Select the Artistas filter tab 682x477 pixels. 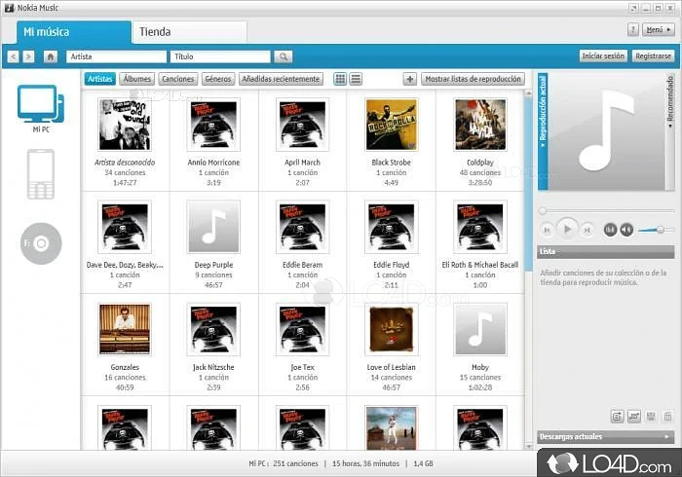100,79
